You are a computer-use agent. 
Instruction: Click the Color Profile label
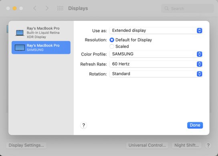[x=94, y=54]
